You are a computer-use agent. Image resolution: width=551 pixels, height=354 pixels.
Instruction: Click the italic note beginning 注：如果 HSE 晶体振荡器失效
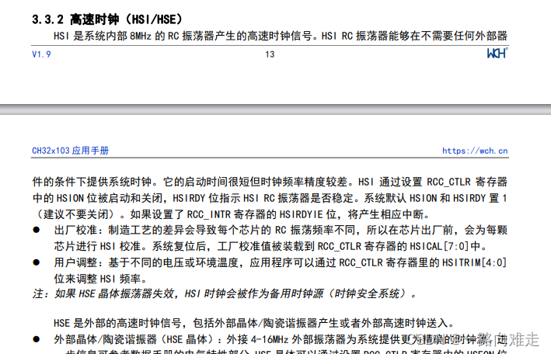coord(225,293)
